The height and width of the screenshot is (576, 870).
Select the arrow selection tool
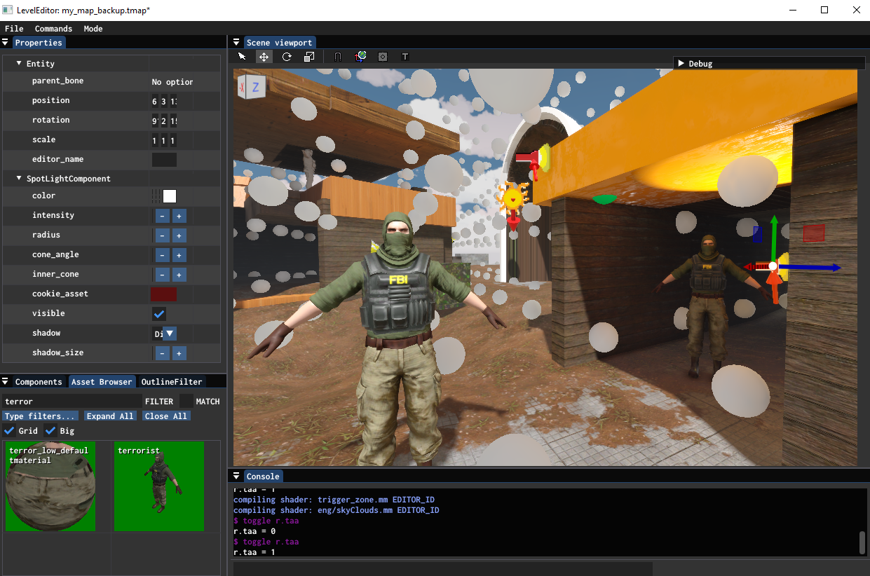[x=242, y=57]
